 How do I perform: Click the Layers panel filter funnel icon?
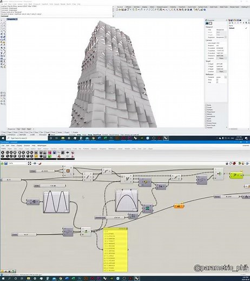tap(246, 23)
